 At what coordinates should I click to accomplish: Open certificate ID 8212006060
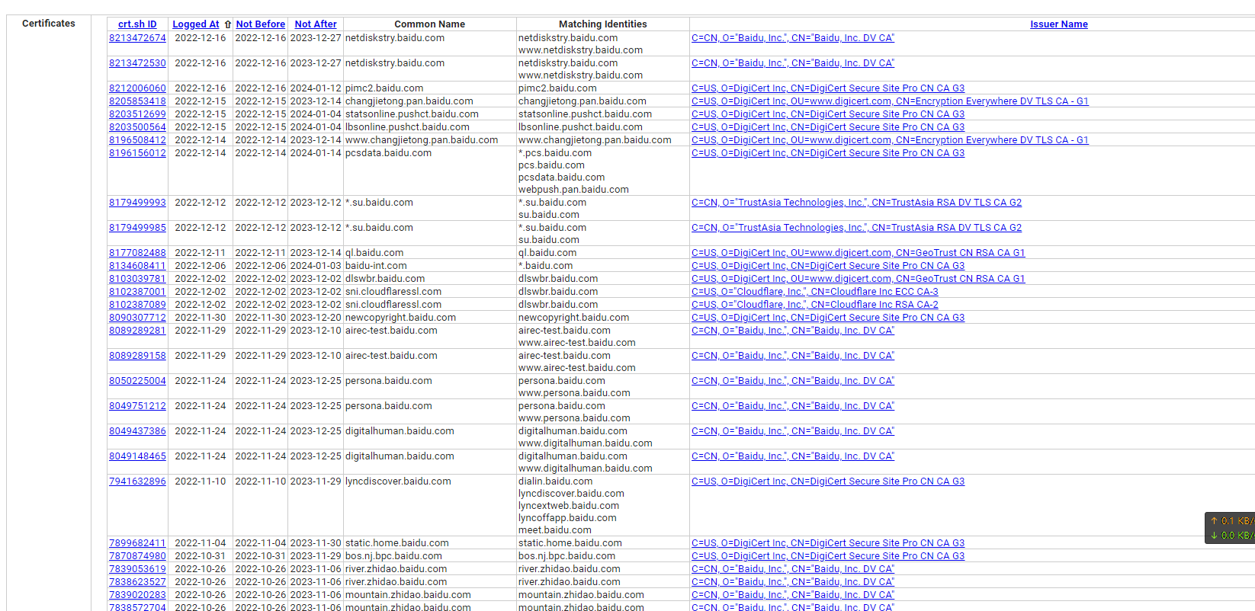137,88
